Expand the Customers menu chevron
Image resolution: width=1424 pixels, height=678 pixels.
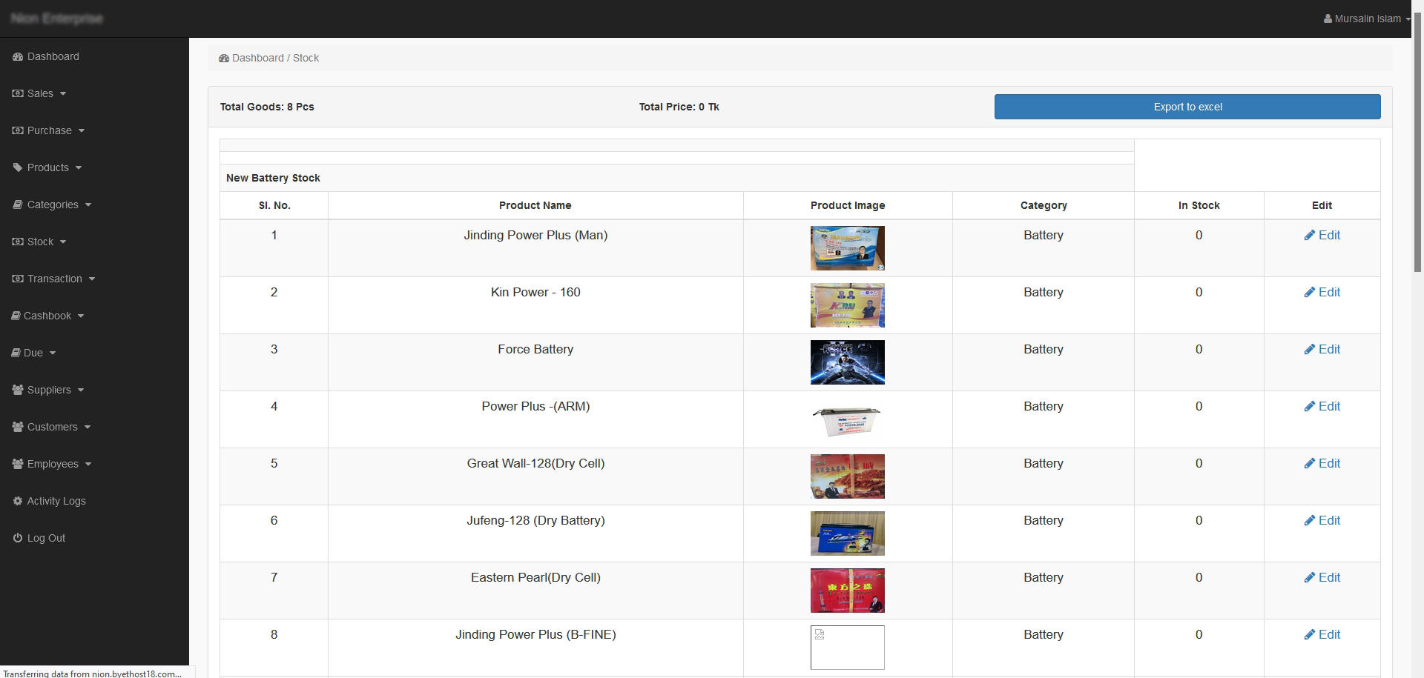pos(88,428)
